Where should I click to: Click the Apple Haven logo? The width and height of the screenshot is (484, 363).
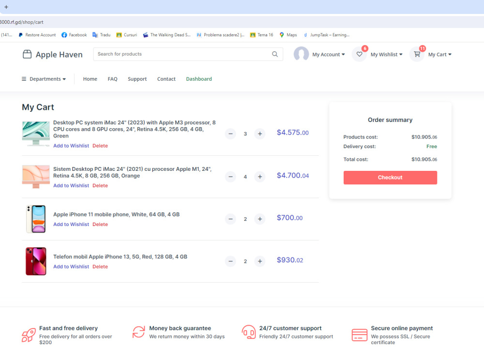coord(52,54)
